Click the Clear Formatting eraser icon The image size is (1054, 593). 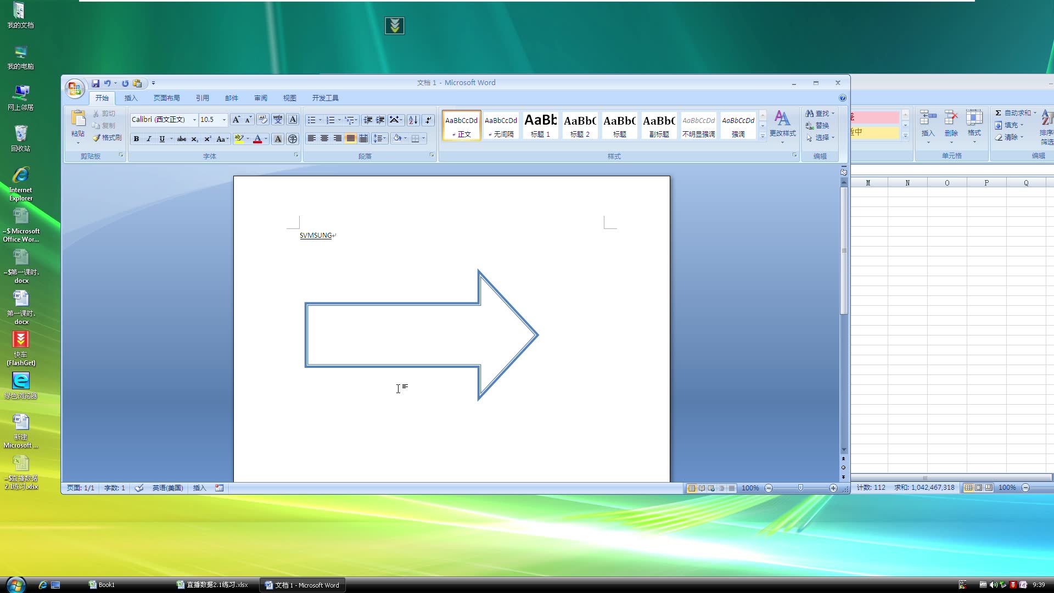point(263,120)
